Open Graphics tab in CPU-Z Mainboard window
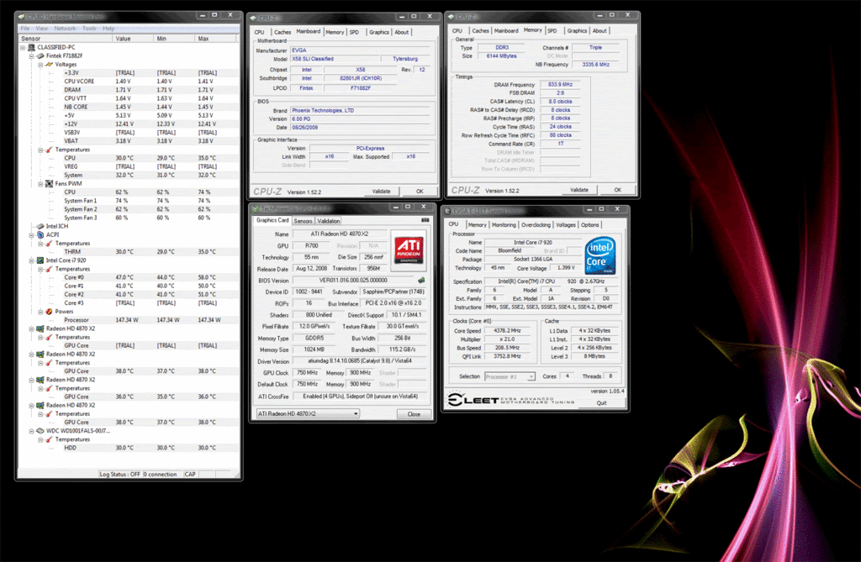Screen dimensions: 861x562 click(x=379, y=33)
